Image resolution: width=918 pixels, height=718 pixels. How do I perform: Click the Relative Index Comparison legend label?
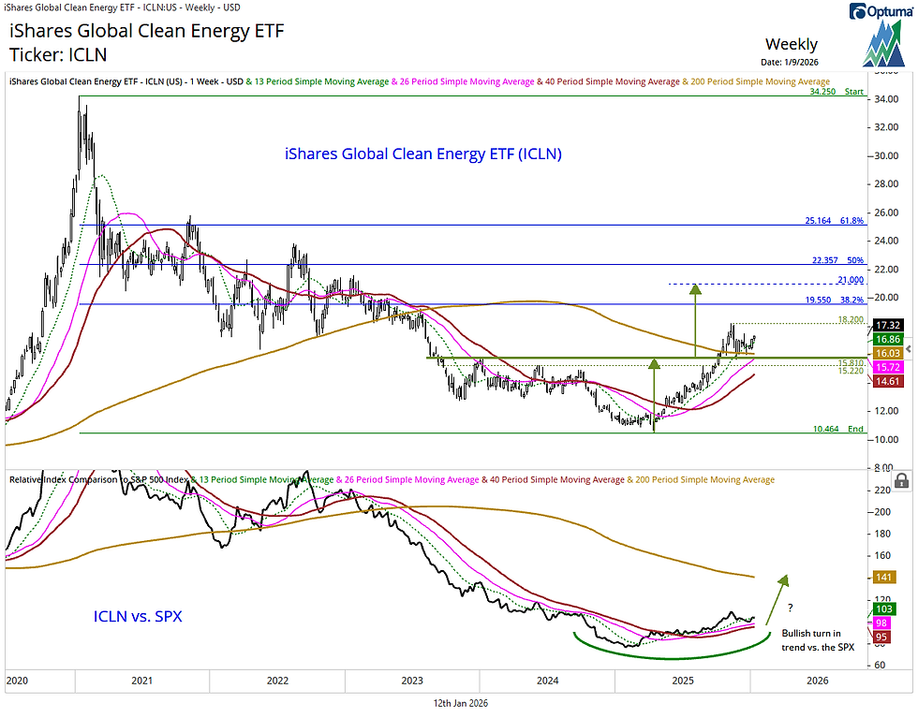[99, 480]
